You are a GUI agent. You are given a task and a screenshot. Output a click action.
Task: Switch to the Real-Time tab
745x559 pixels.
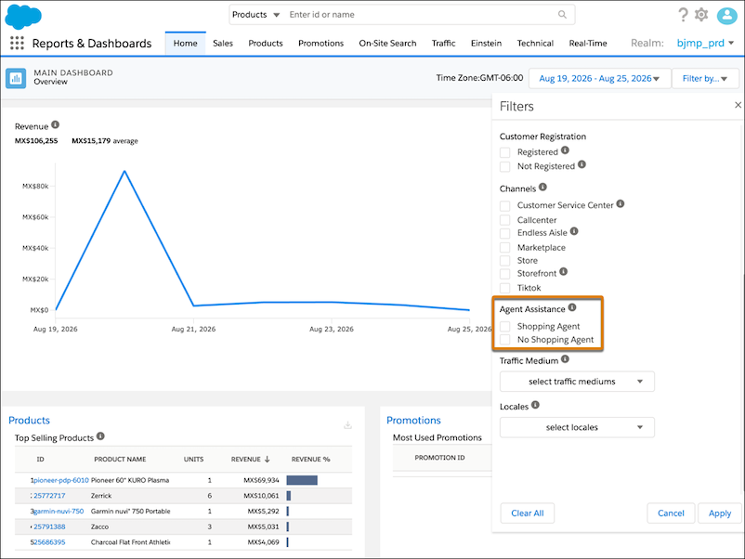[588, 44]
